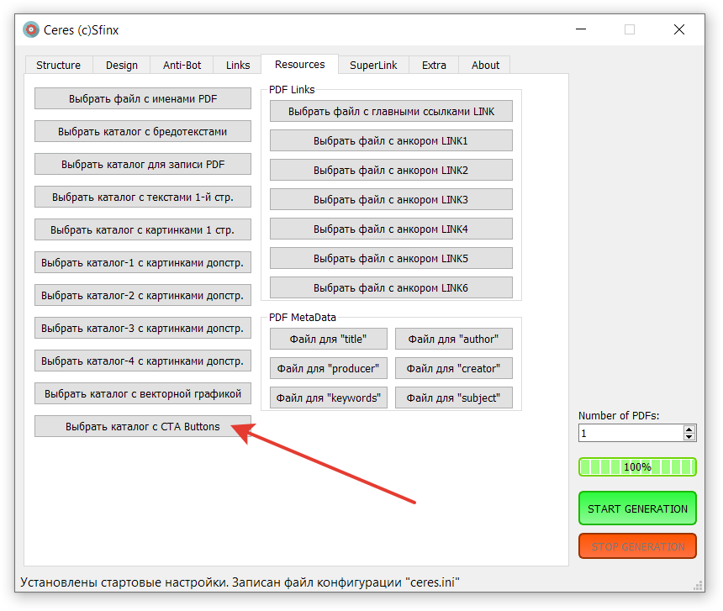
Task: Click the 'Файл для "keywords"' button
Action: tap(329, 398)
